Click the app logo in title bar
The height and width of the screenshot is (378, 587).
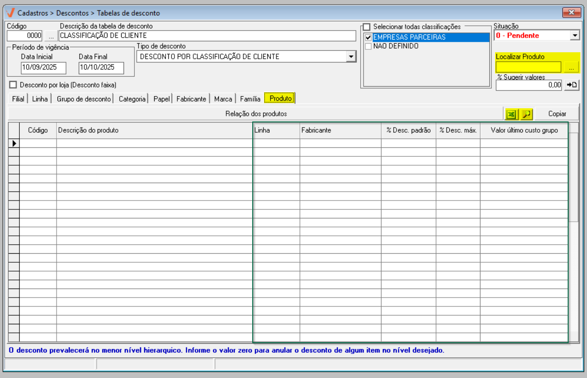coord(10,13)
